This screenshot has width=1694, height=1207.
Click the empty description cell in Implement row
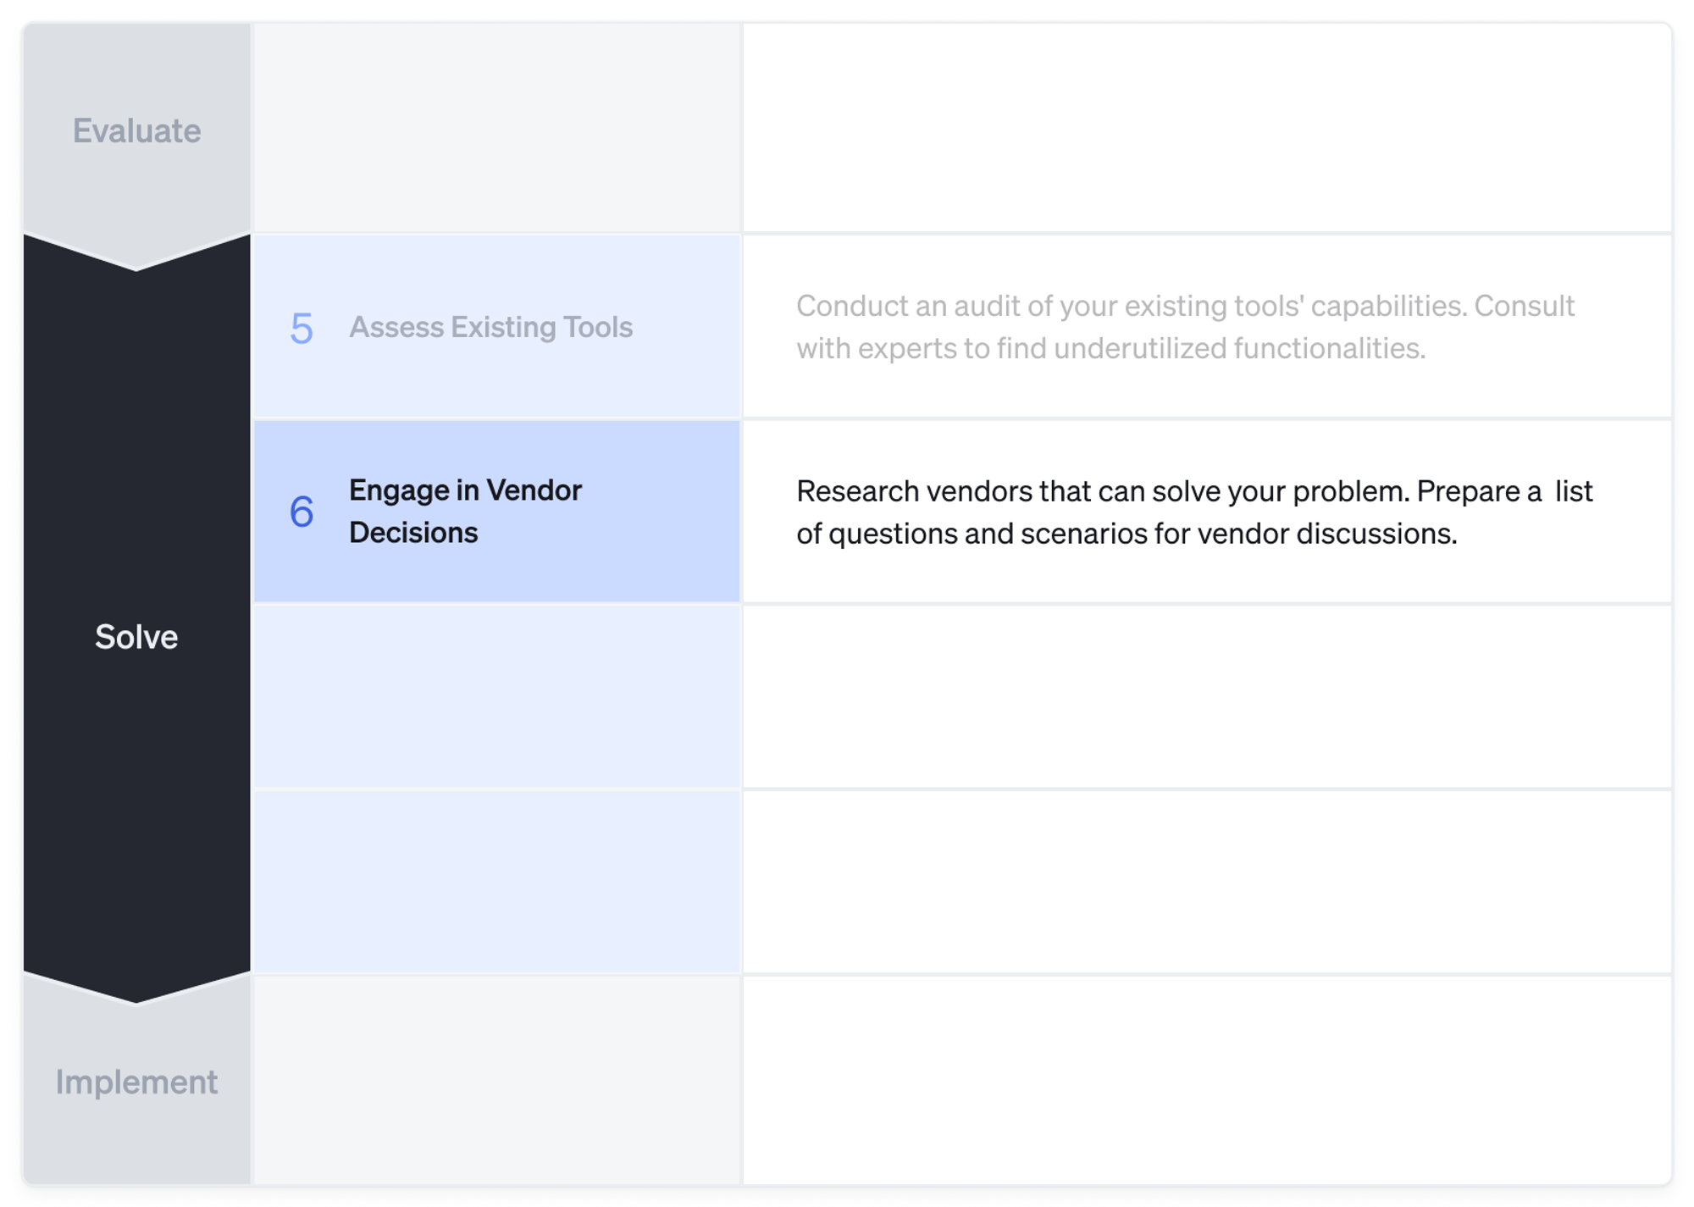pyautogui.click(x=1206, y=1080)
